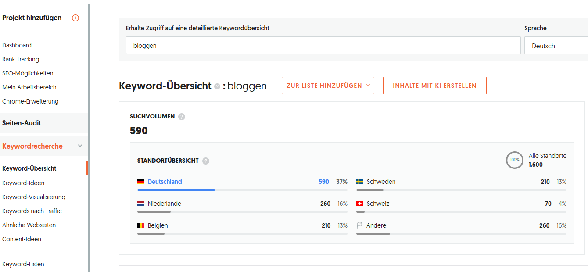Screen dimensions: 588x272
Task: Open the Sprache Deutsch dropdown
Action: point(556,46)
